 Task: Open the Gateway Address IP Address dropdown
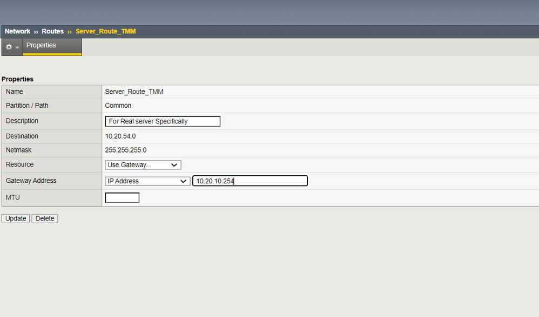(147, 181)
